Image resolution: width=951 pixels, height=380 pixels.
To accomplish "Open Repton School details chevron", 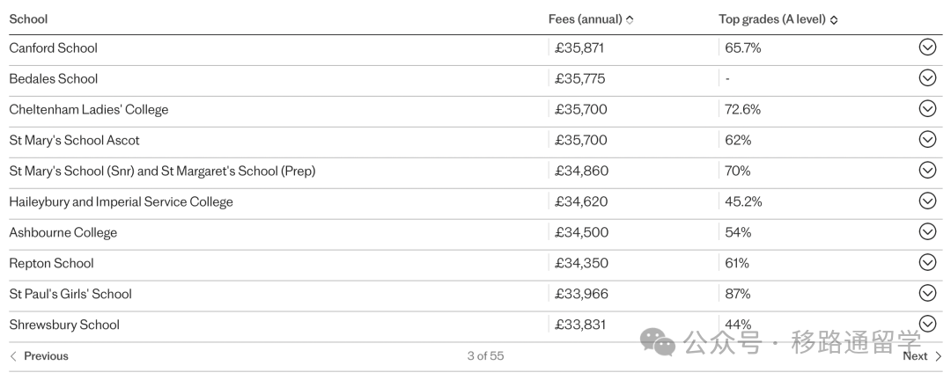I will point(927,262).
